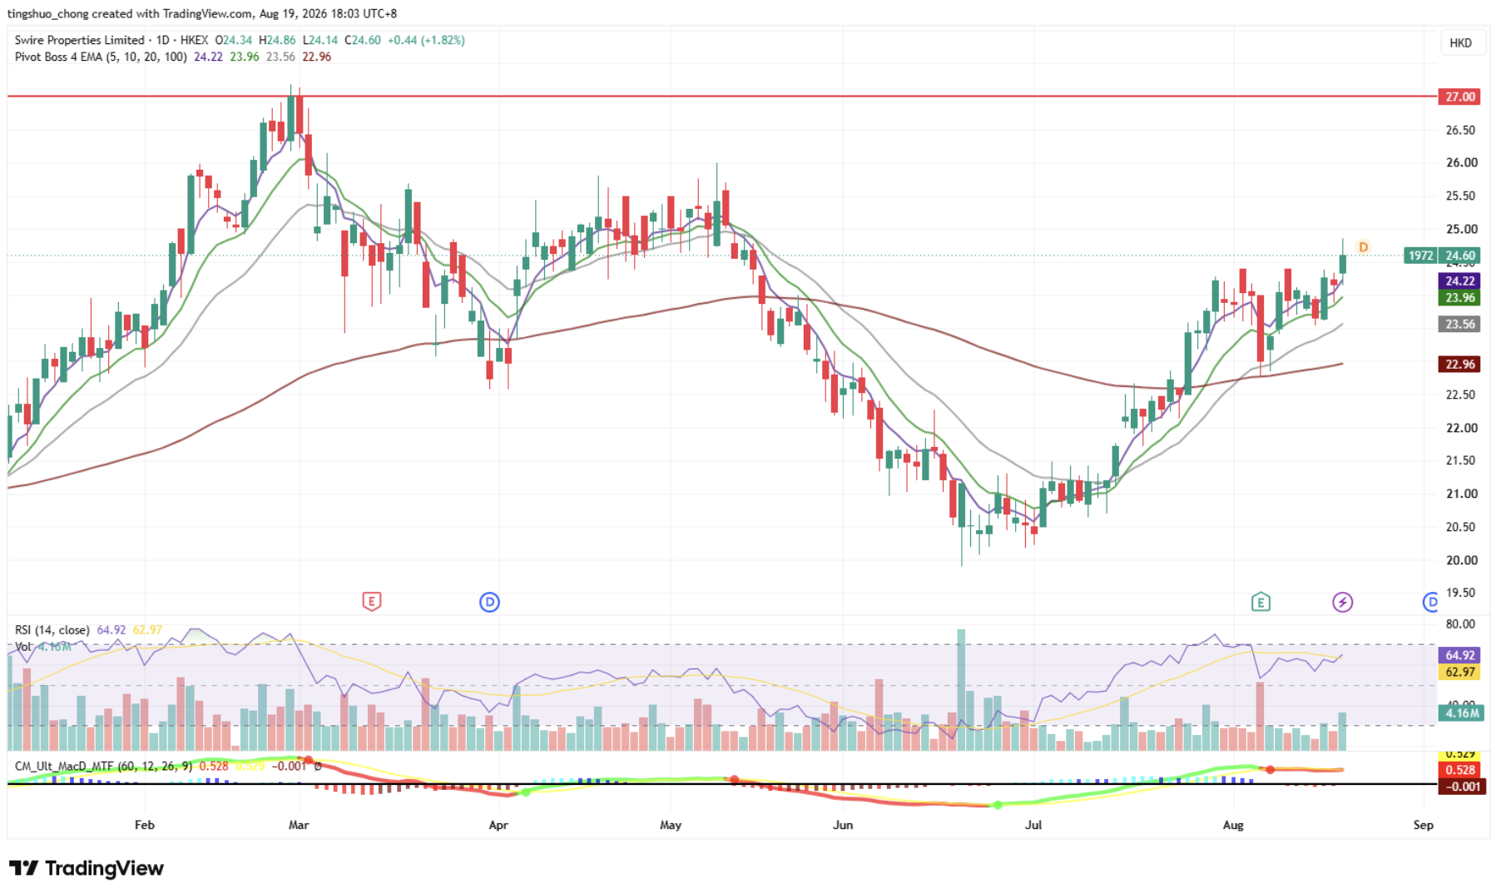Viewport: 1496px width, 894px height.
Task: Click the 22.00 price scale label
Action: pyautogui.click(x=1461, y=428)
